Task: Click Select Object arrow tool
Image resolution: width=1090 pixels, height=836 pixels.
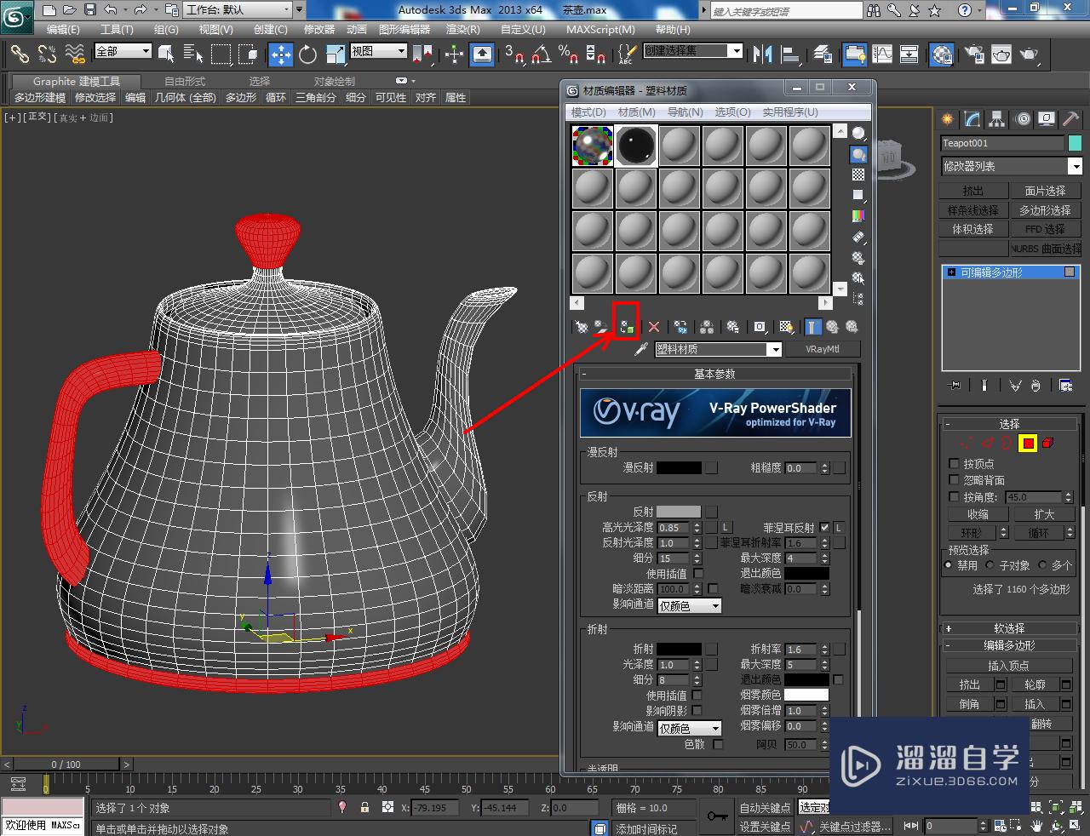Action: (x=166, y=54)
